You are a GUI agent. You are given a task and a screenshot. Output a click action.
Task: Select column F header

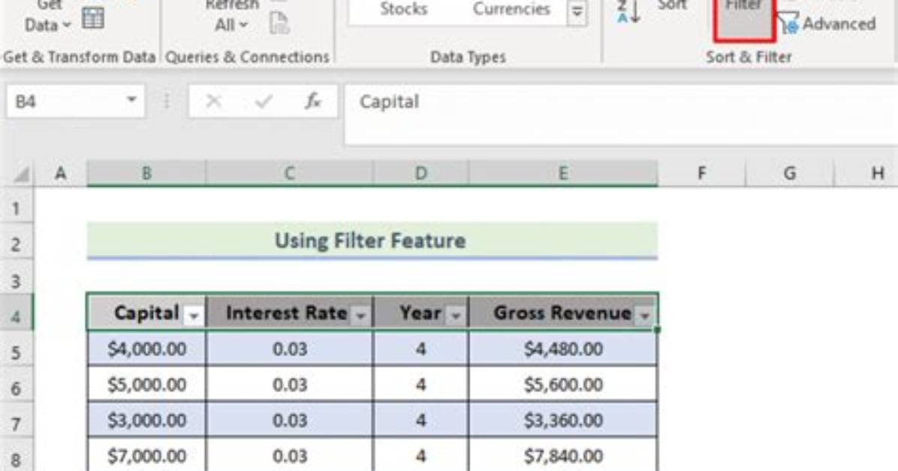pyautogui.click(x=702, y=173)
